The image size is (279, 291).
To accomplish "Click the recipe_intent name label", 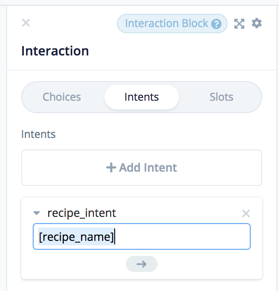I will (x=81, y=213).
